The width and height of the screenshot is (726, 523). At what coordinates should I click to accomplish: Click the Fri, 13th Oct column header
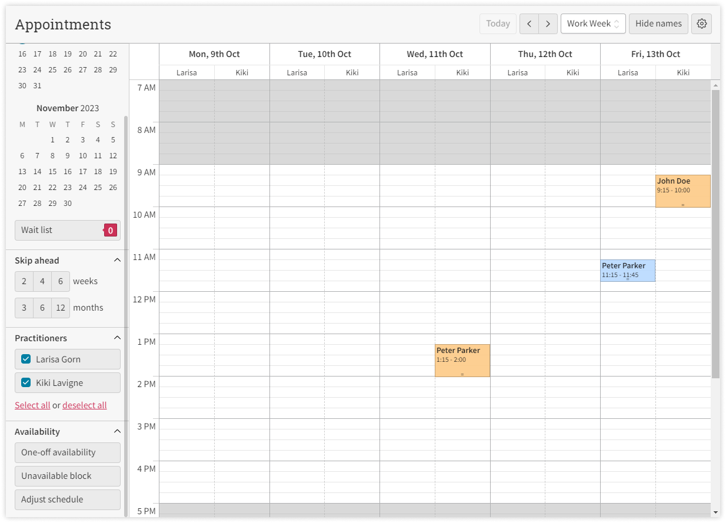(655, 54)
